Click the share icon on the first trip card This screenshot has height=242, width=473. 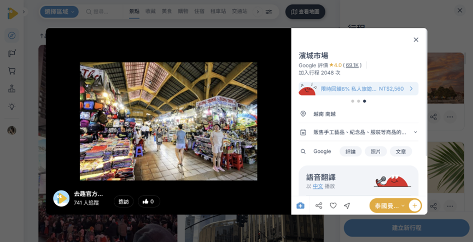tap(434, 117)
